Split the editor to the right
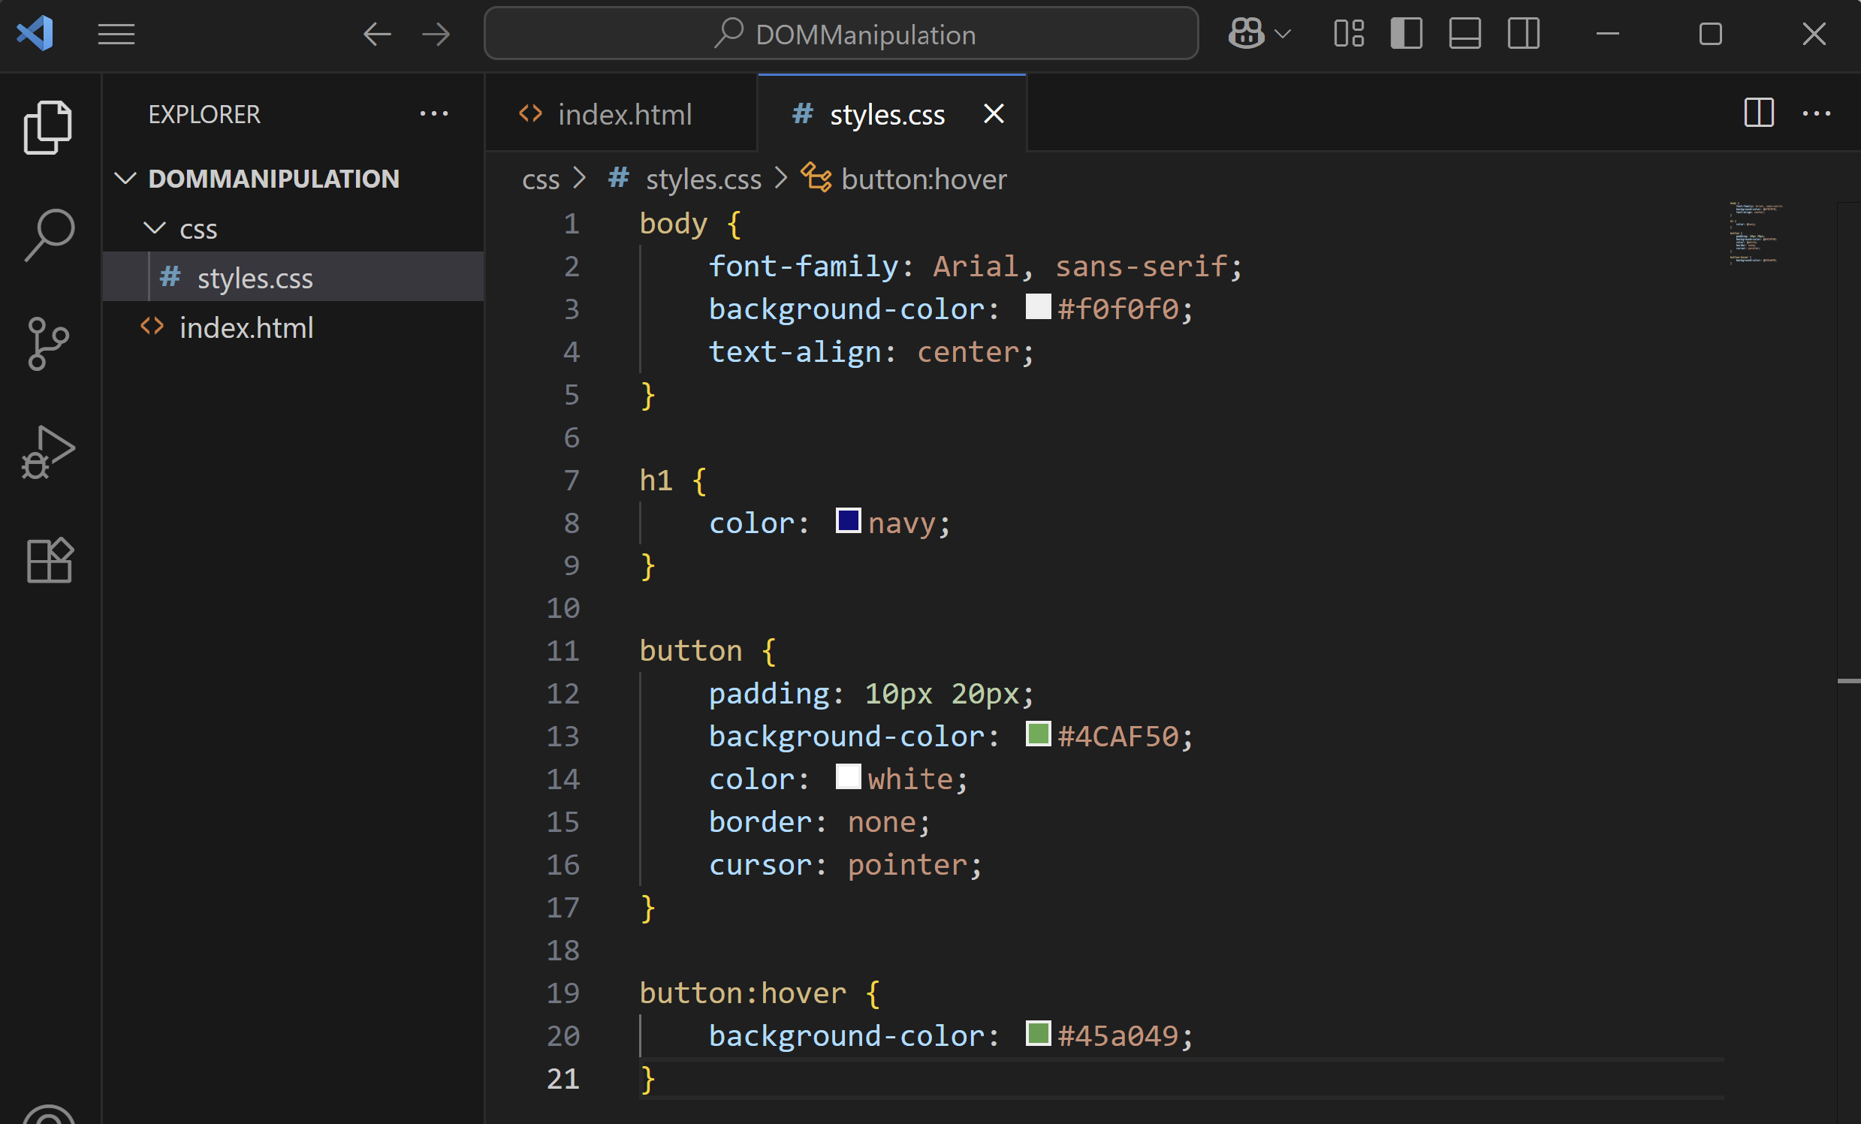 (x=1759, y=114)
